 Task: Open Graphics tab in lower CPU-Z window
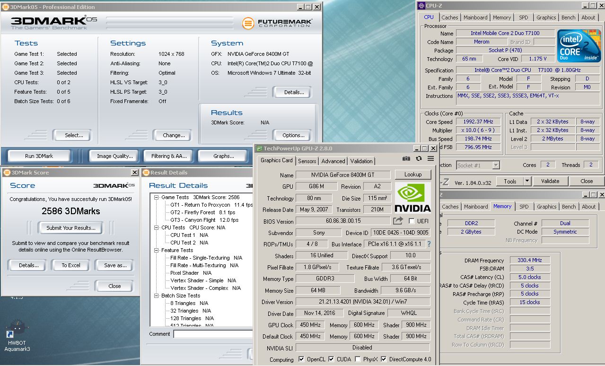pos(546,207)
